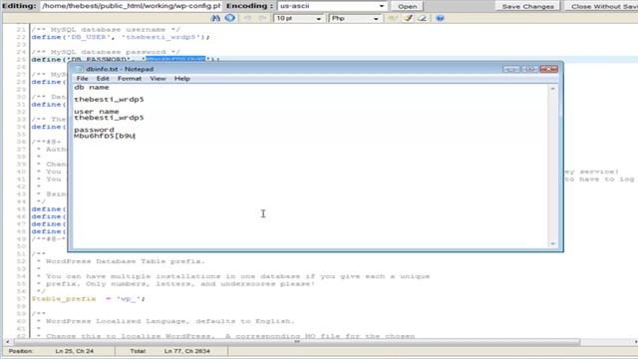Click 'WordPress Database Table prefix' comment
The width and height of the screenshot is (638, 359).
click(126, 261)
